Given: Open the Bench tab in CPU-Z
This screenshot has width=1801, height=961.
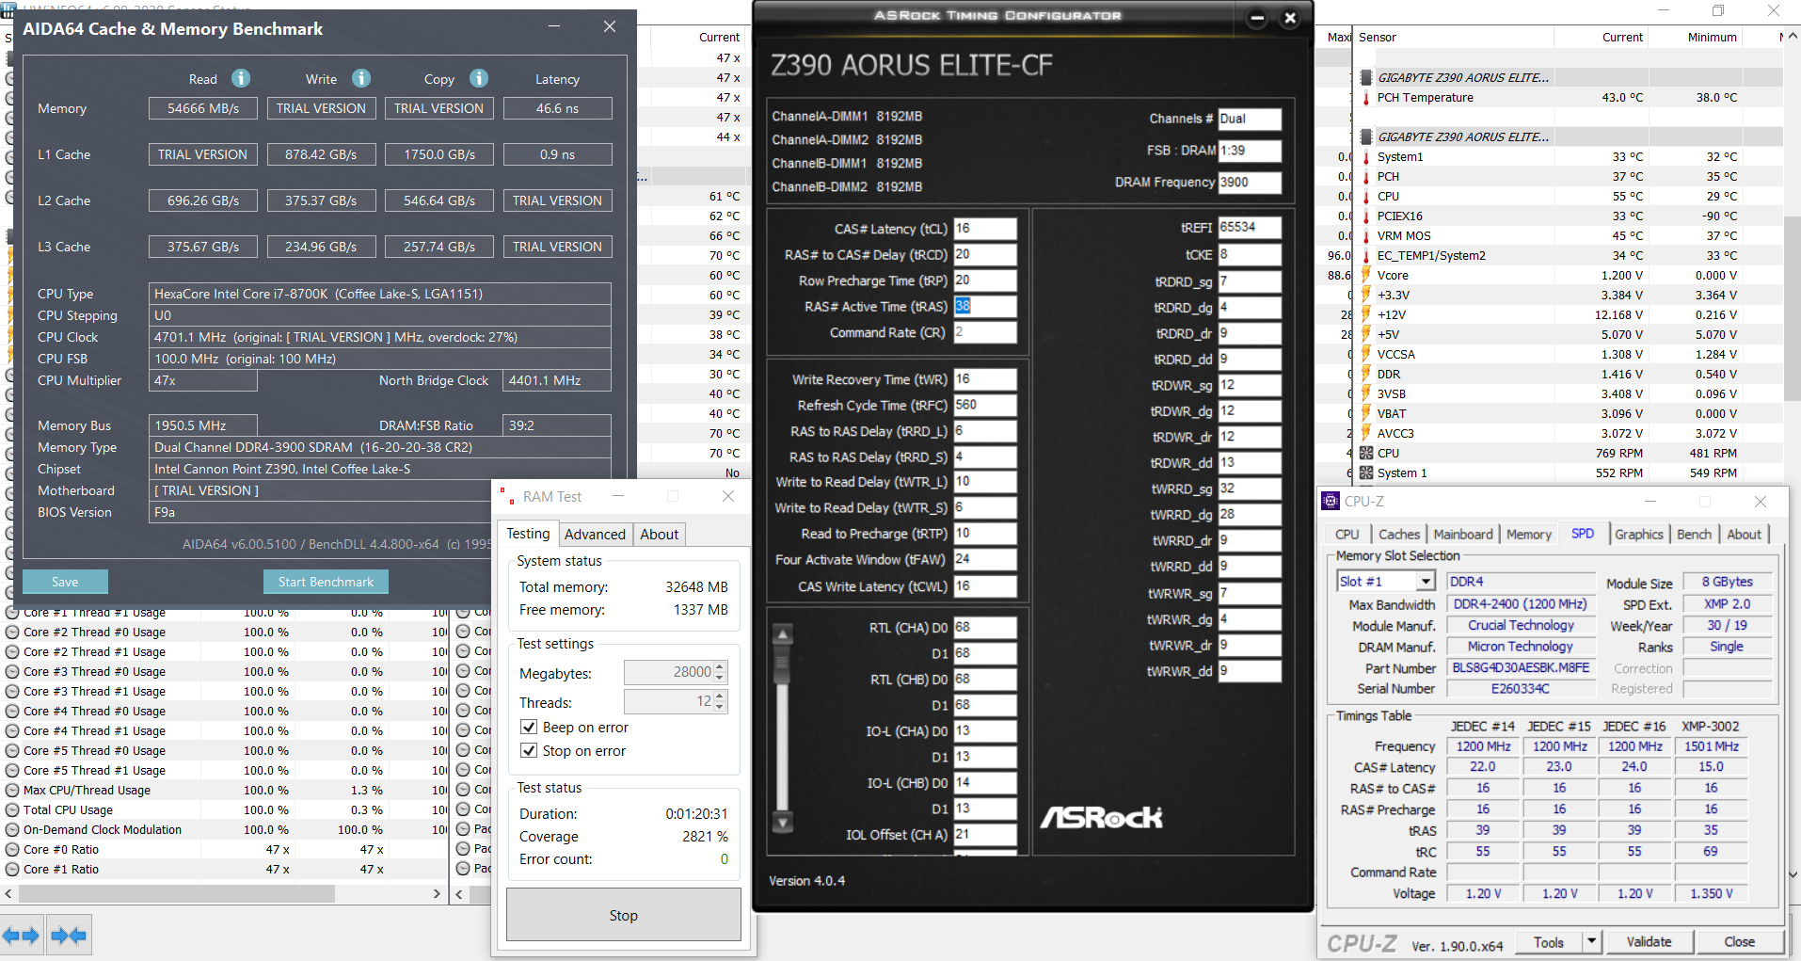Looking at the screenshot, I should click(1694, 535).
